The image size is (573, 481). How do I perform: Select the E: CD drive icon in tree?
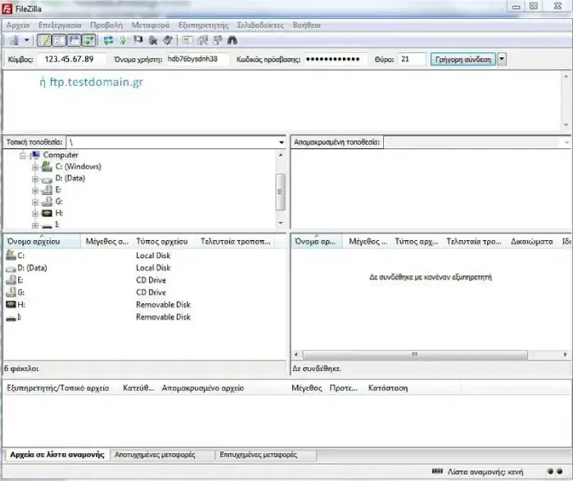coord(47,190)
